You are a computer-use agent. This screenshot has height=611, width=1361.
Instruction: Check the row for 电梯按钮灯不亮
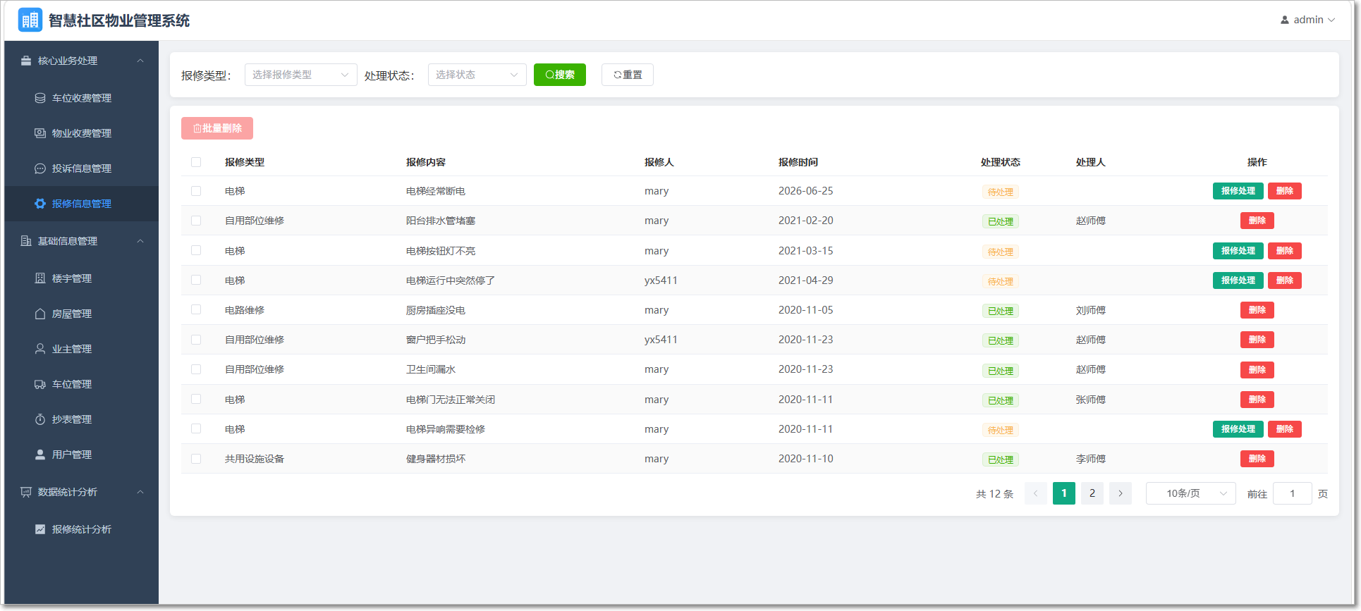[196, 250]
